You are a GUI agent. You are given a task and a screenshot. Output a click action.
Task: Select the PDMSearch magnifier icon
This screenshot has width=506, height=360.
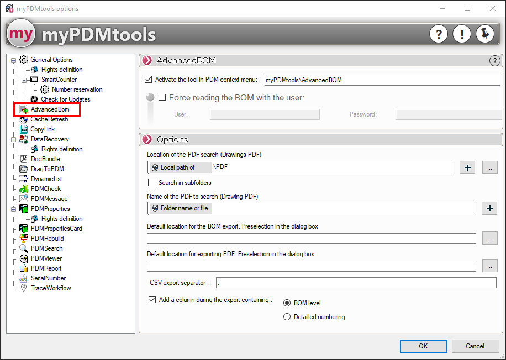[x=24, y=248]
